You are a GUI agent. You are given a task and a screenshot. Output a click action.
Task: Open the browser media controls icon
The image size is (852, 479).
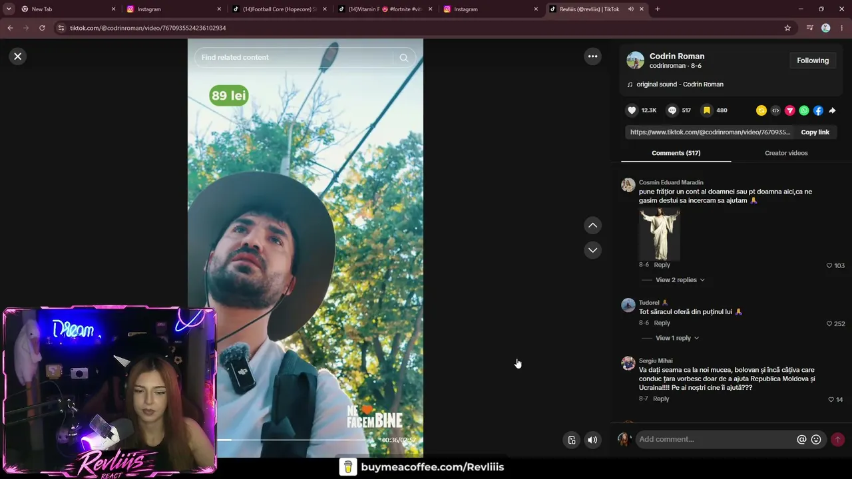(x=809, y=28)
